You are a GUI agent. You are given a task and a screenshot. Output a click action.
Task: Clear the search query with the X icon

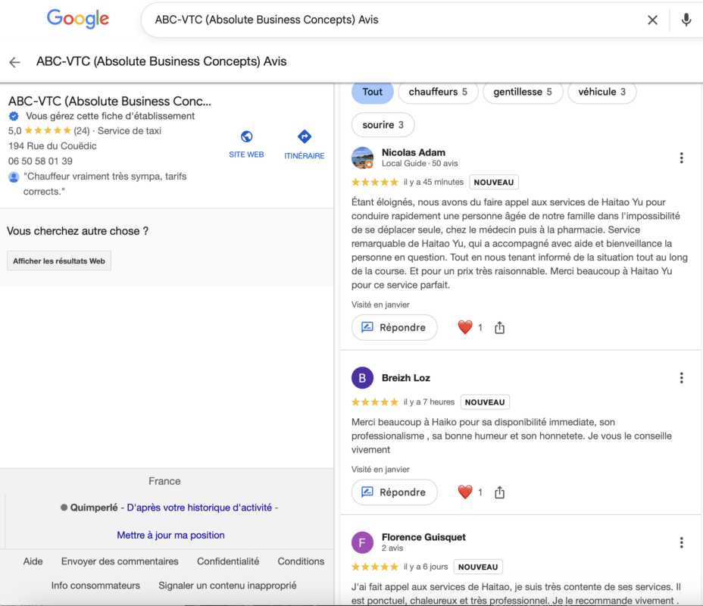click(x=652, y=20)
